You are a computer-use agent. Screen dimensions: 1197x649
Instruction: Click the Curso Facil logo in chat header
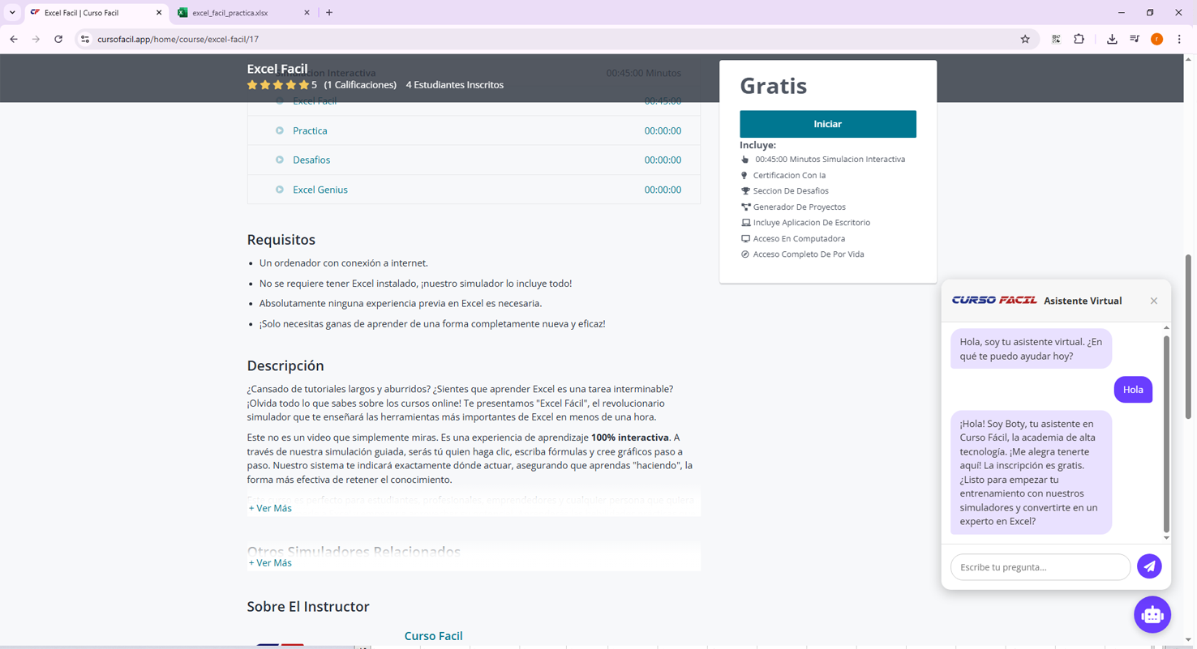(x=994, y=301)
